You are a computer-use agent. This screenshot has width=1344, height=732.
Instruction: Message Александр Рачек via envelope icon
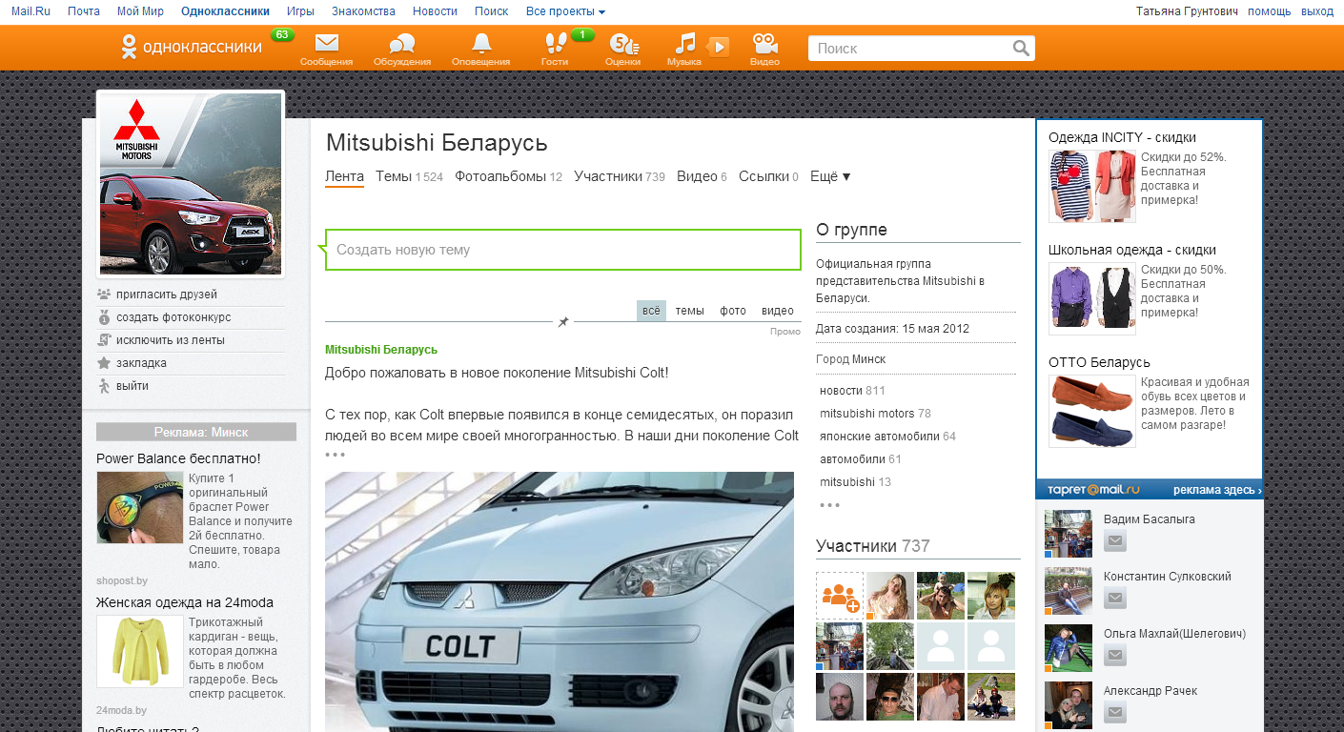1115,713
